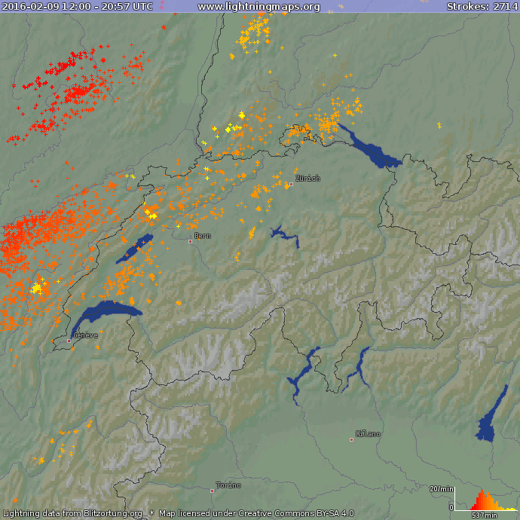
Task: Click the 537min histogram time label
Action: 485,515
